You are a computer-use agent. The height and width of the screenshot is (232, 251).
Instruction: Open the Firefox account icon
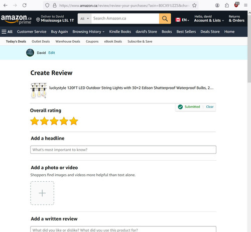[217, 6]
